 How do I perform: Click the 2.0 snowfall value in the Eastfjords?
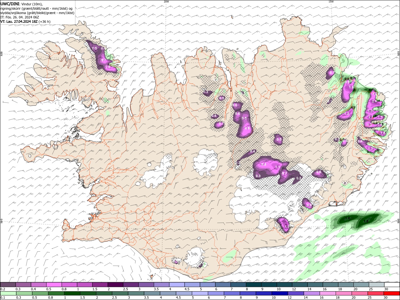[375, 102]
